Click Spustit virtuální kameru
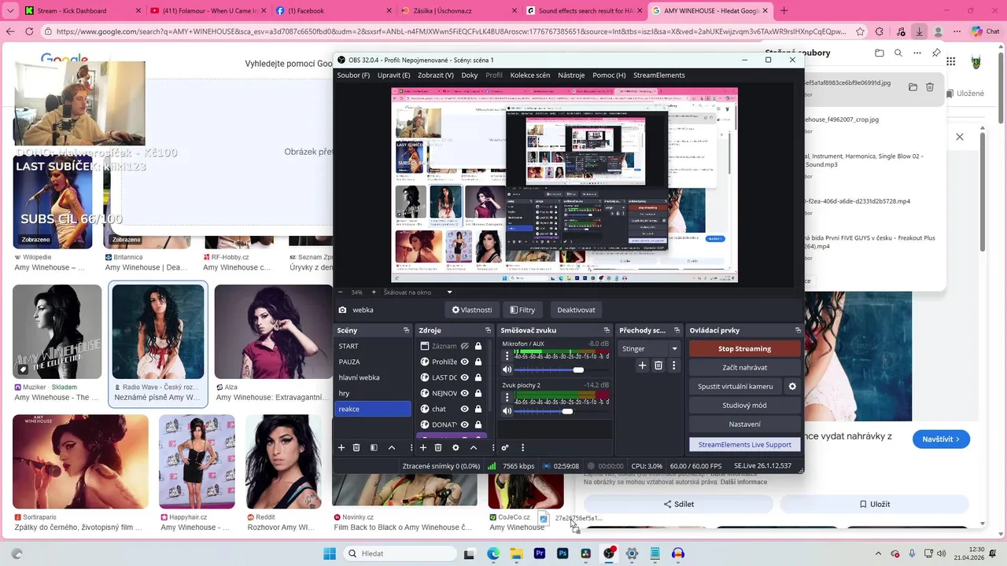Screen dimensions: 1007x566 (x=735, y=387)
